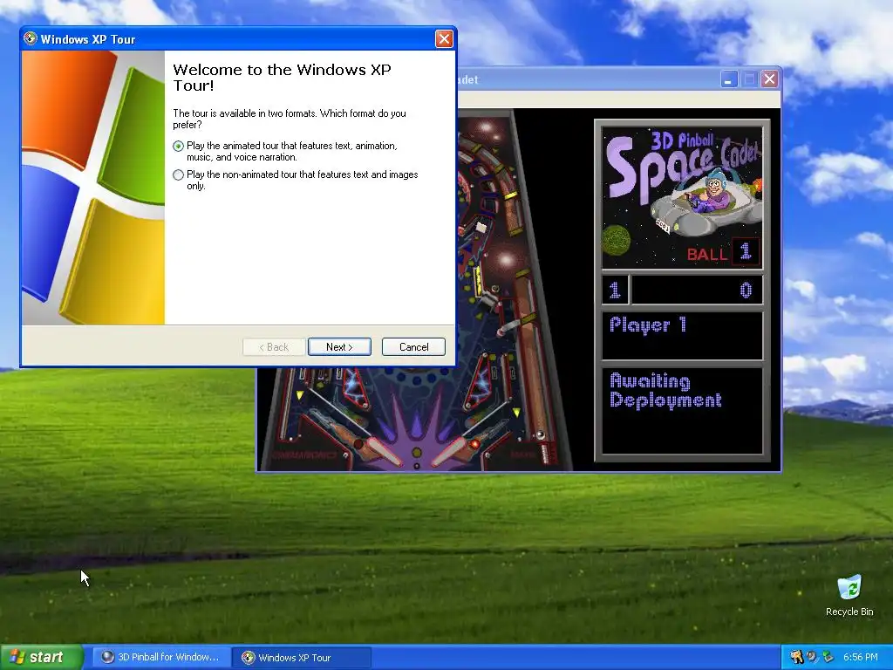
Task: Activate Windows XP Tour taskbar button
Action: (x=302, y=658)
